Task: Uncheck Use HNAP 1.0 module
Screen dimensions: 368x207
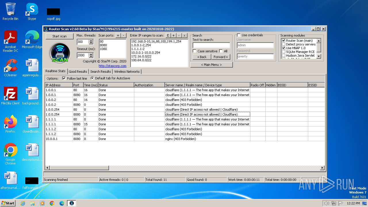Action: click(x=284, y=48)
